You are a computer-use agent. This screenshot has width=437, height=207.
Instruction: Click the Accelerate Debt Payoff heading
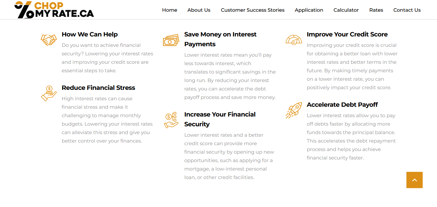342,104
